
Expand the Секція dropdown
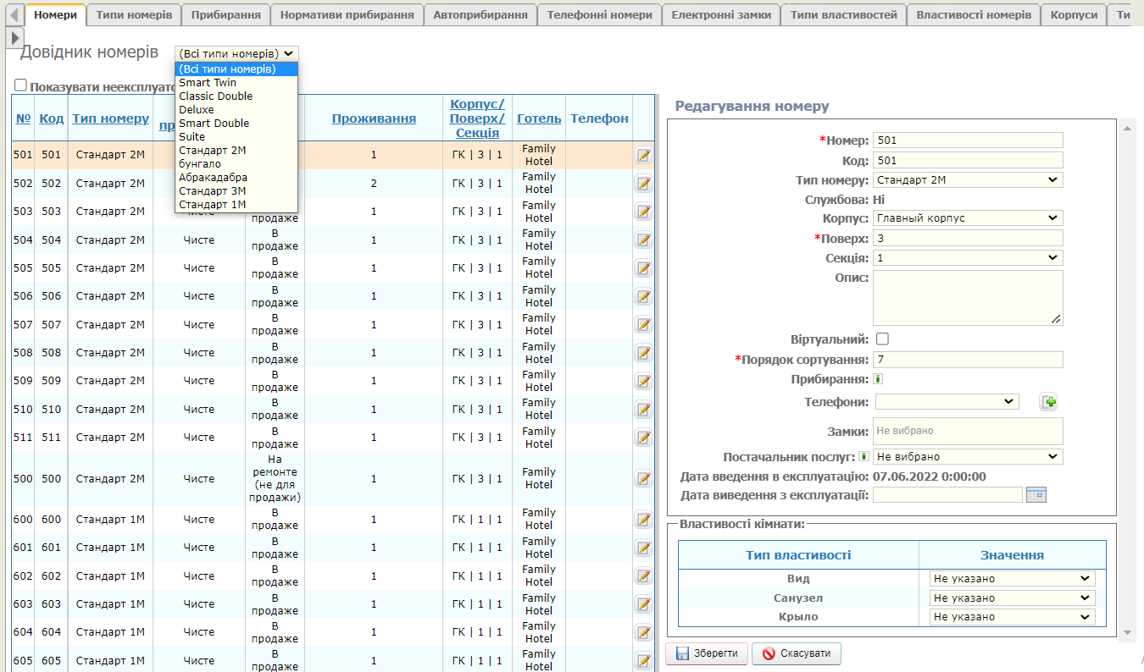[968, 258]
